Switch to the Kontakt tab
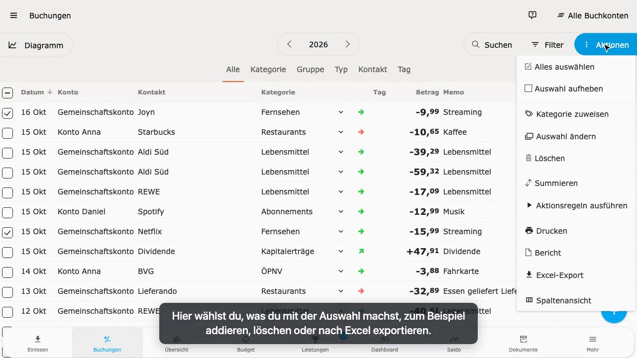This screenshot has height=358, width=637. [x=373, y=70]
